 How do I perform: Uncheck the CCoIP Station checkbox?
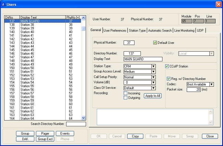pyautogui.click(x=167, y=66)
